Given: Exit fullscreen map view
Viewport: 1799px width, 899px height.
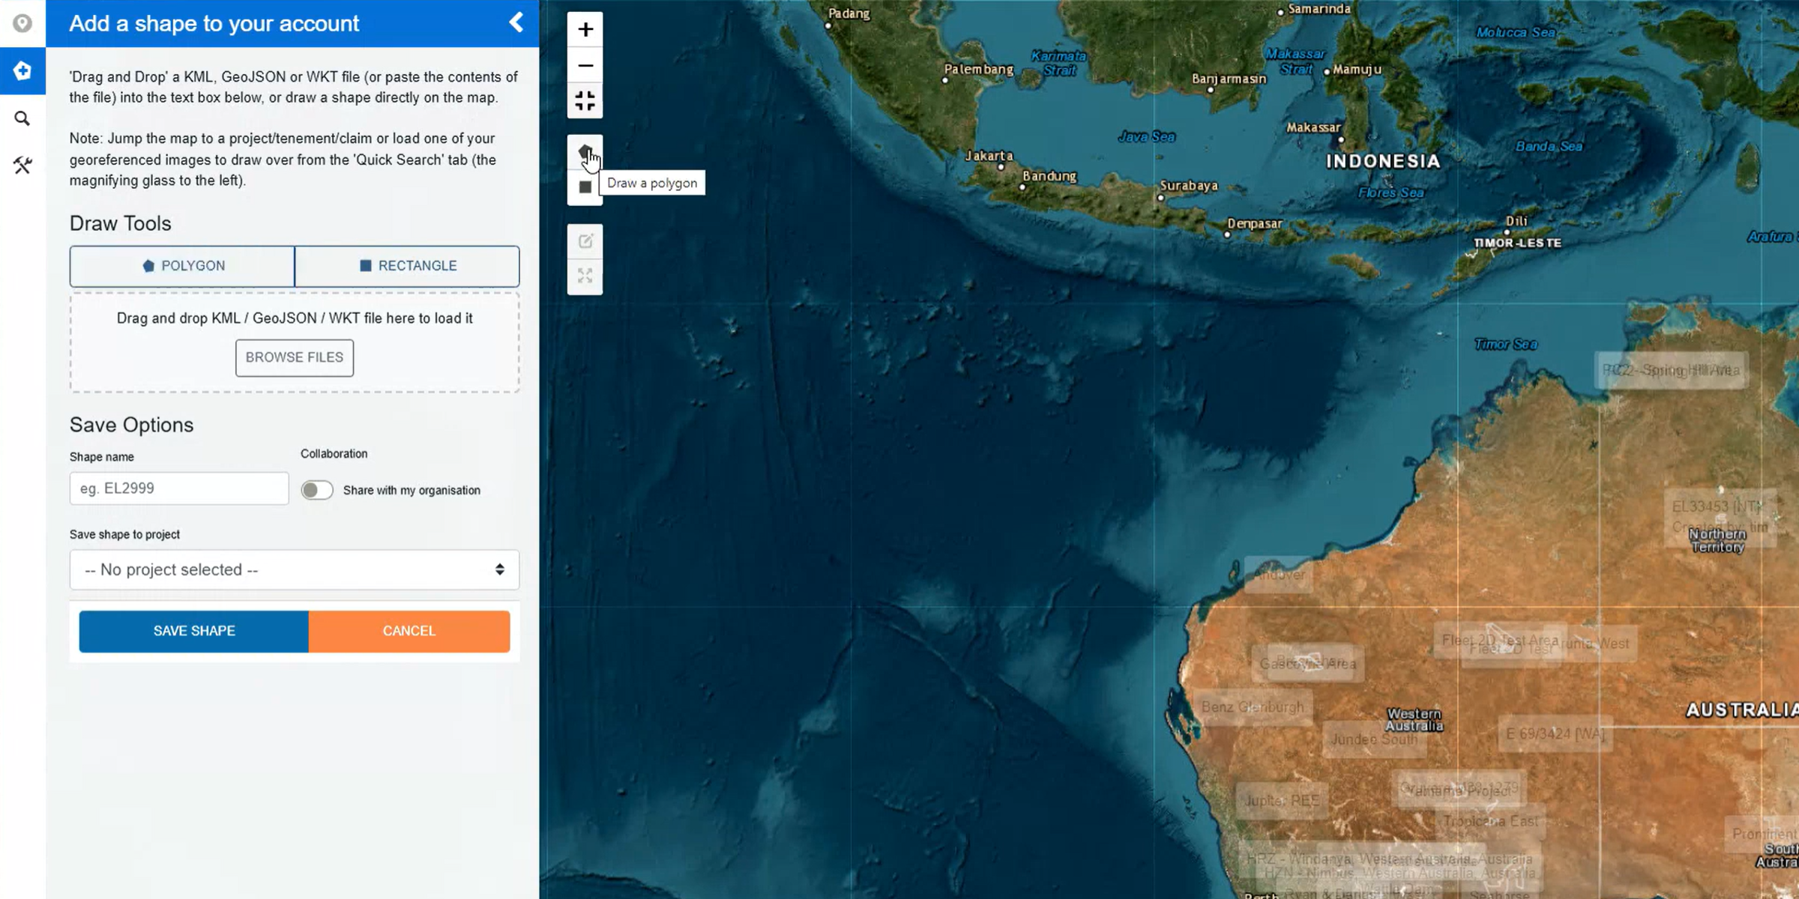Looking at the screenshot, I should 585,100.
